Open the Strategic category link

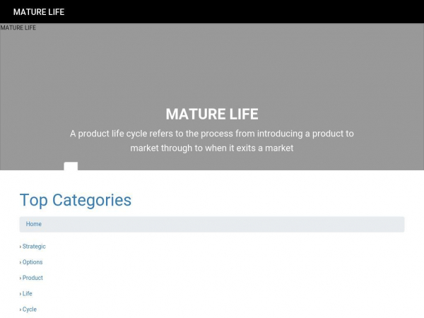(34, 247)
